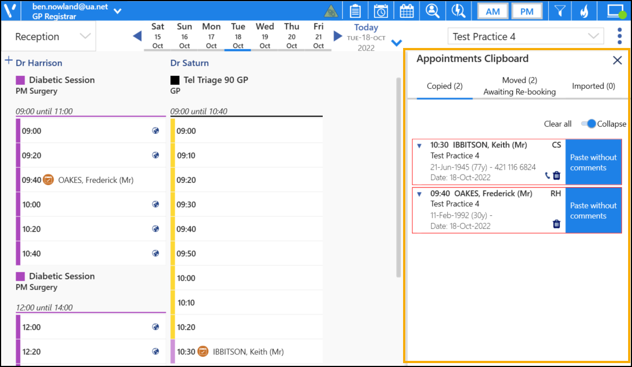Image resolution: width=632 pixels, height=367 pixels.
Task: Click phone icon on IBBITSON clipboard entry
Action: click(x=547, y=176)
